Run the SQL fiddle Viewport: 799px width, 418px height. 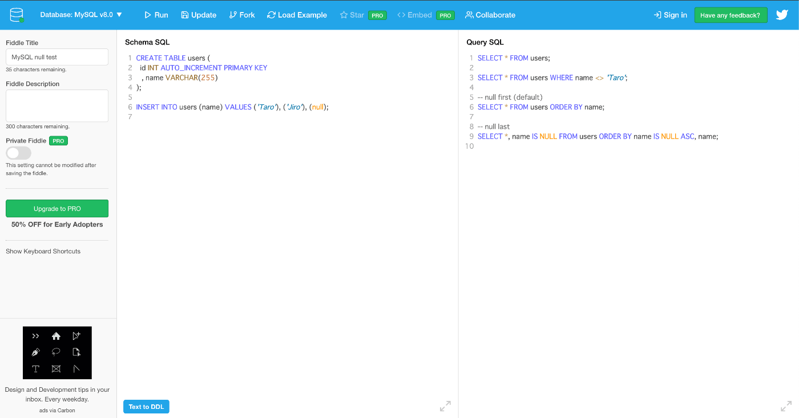pyautogui.click(x=156, y=15)
